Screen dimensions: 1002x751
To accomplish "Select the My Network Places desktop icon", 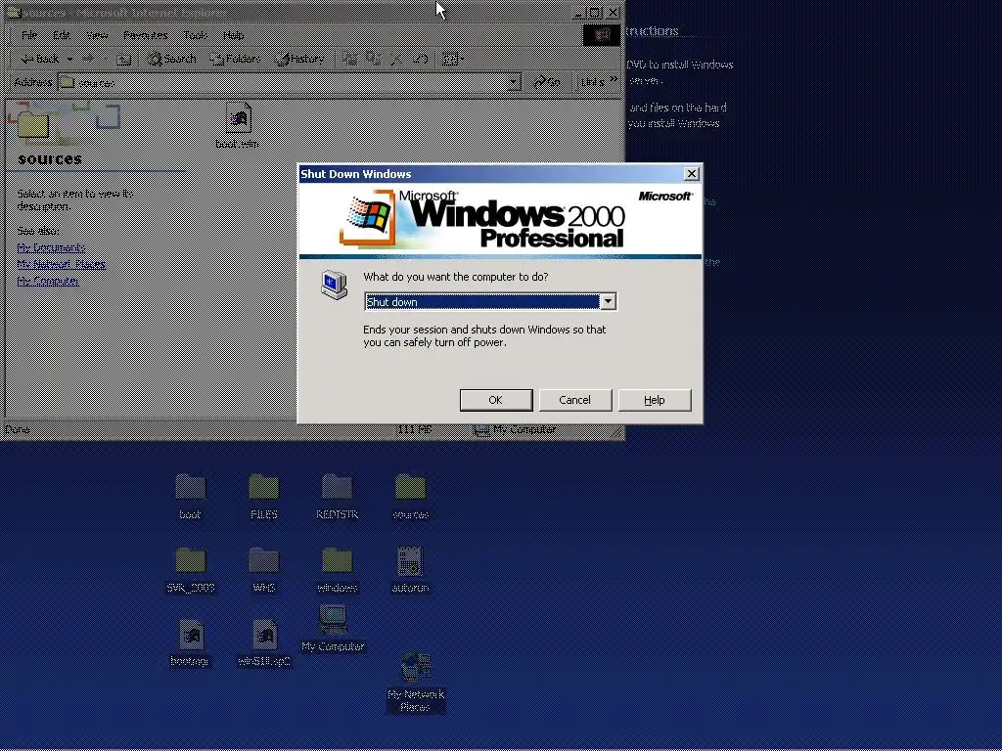I will point(415,682).
